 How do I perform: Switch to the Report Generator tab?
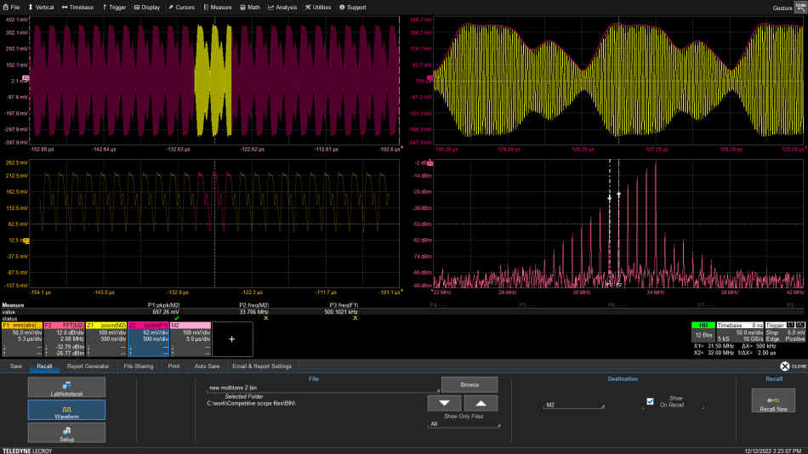tap(88, 366)
